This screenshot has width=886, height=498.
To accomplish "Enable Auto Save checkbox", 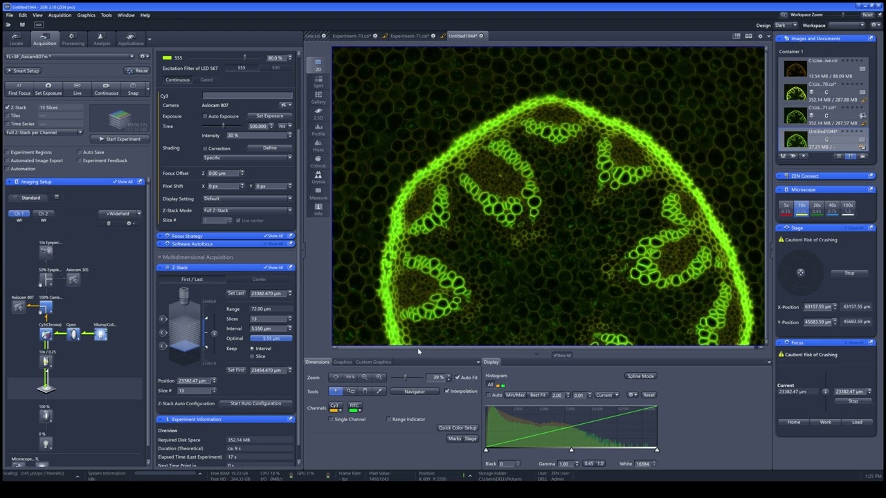I will coord(80,152).
